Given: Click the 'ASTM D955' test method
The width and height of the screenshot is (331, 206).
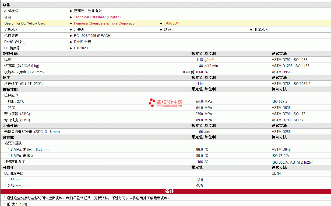Looking at the screenshot, I should [x=281, y=72].
